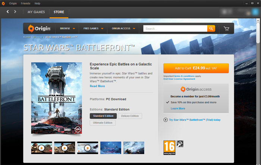Image resolution: width=261 pixels, height=165 pixels.
Task: Click the Star Wars Battlefront page title
Action: pyautogui.click(x=79, y=48)
